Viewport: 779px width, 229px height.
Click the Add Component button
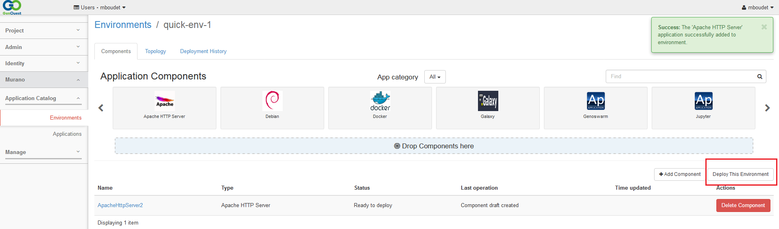pos(680,174)
